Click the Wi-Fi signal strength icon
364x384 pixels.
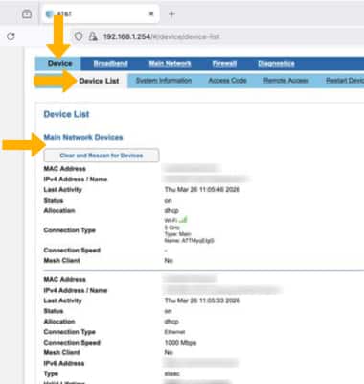(183, 220)
